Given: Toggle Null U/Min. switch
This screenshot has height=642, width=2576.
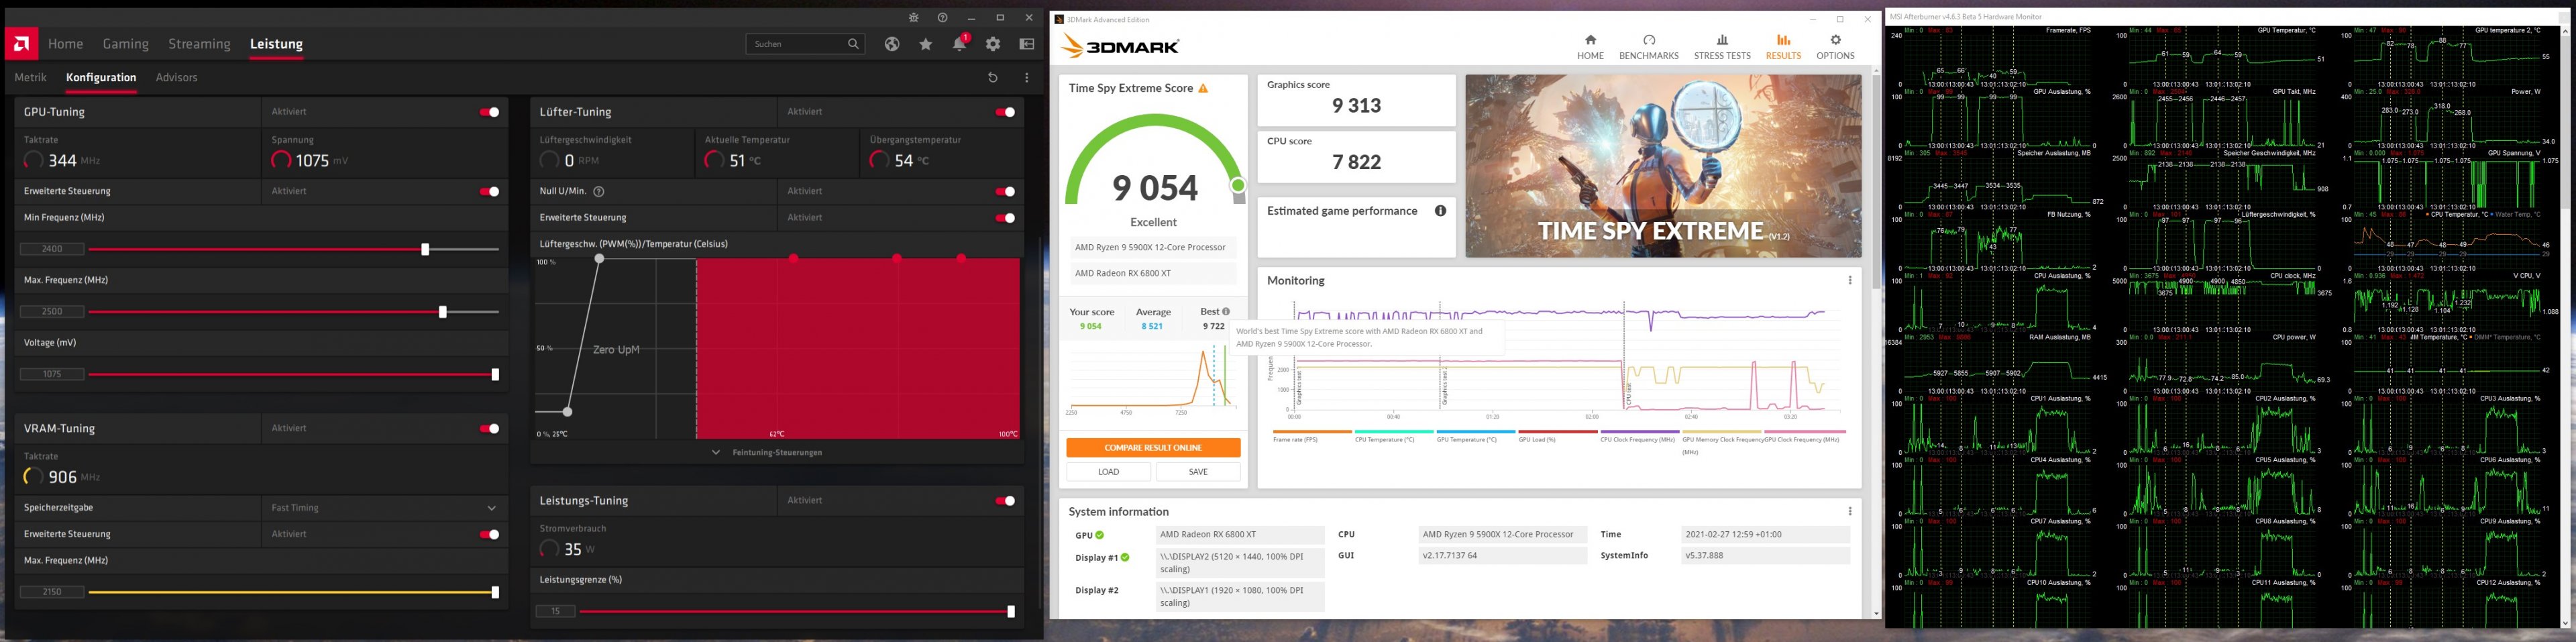Looking at the screenshot, I should point(1005,191).
